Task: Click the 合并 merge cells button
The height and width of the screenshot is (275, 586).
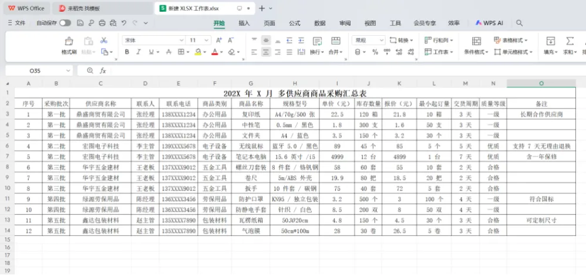Action: [x=336, y=46]
